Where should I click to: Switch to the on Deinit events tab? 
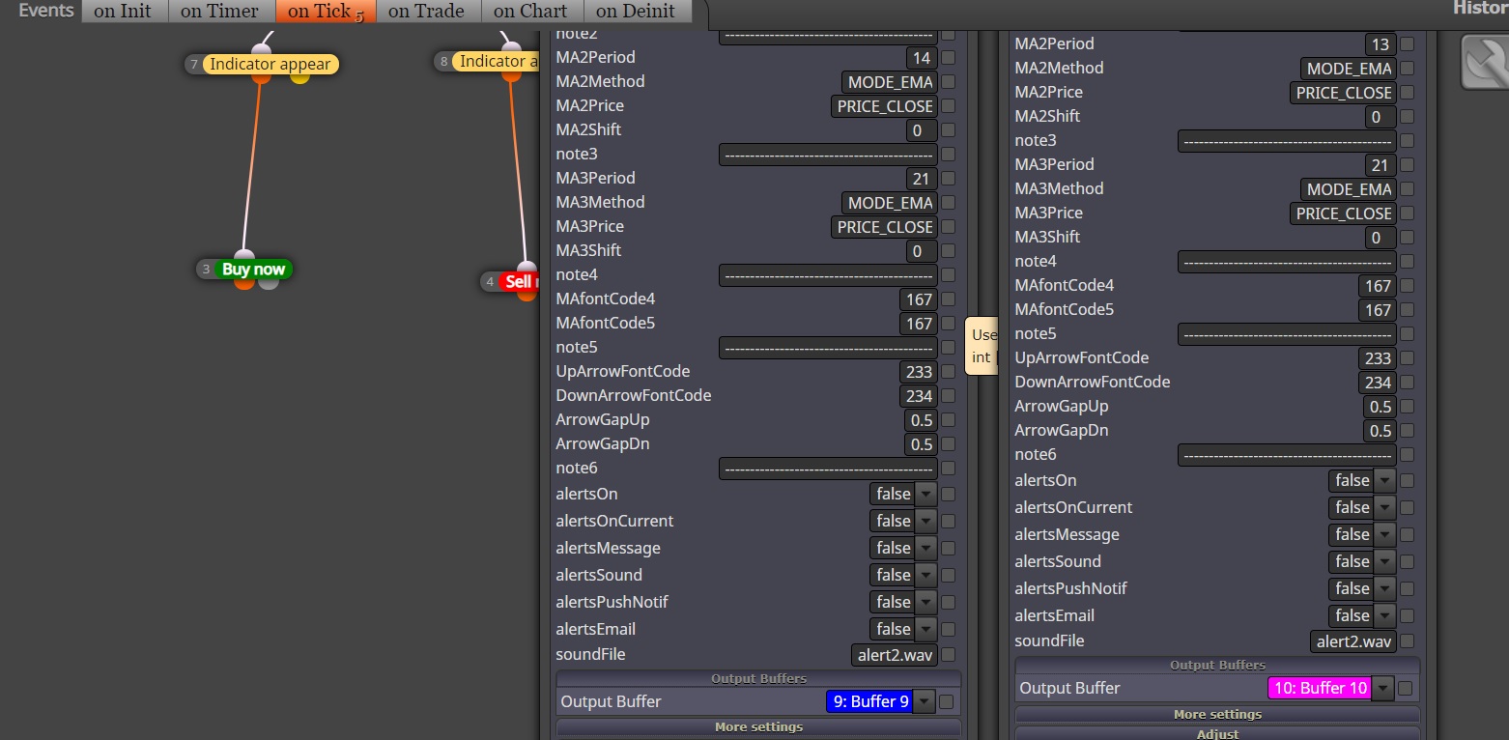point(637,12)
